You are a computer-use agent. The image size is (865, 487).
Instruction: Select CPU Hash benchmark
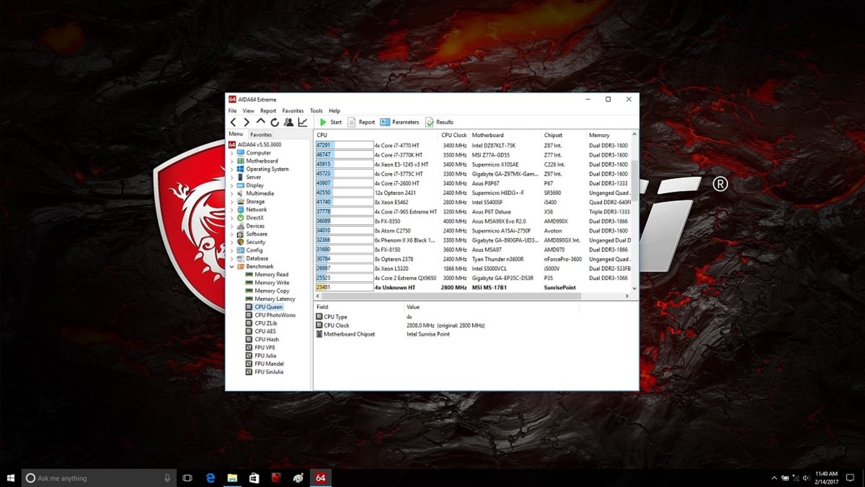tap(266, 340)
